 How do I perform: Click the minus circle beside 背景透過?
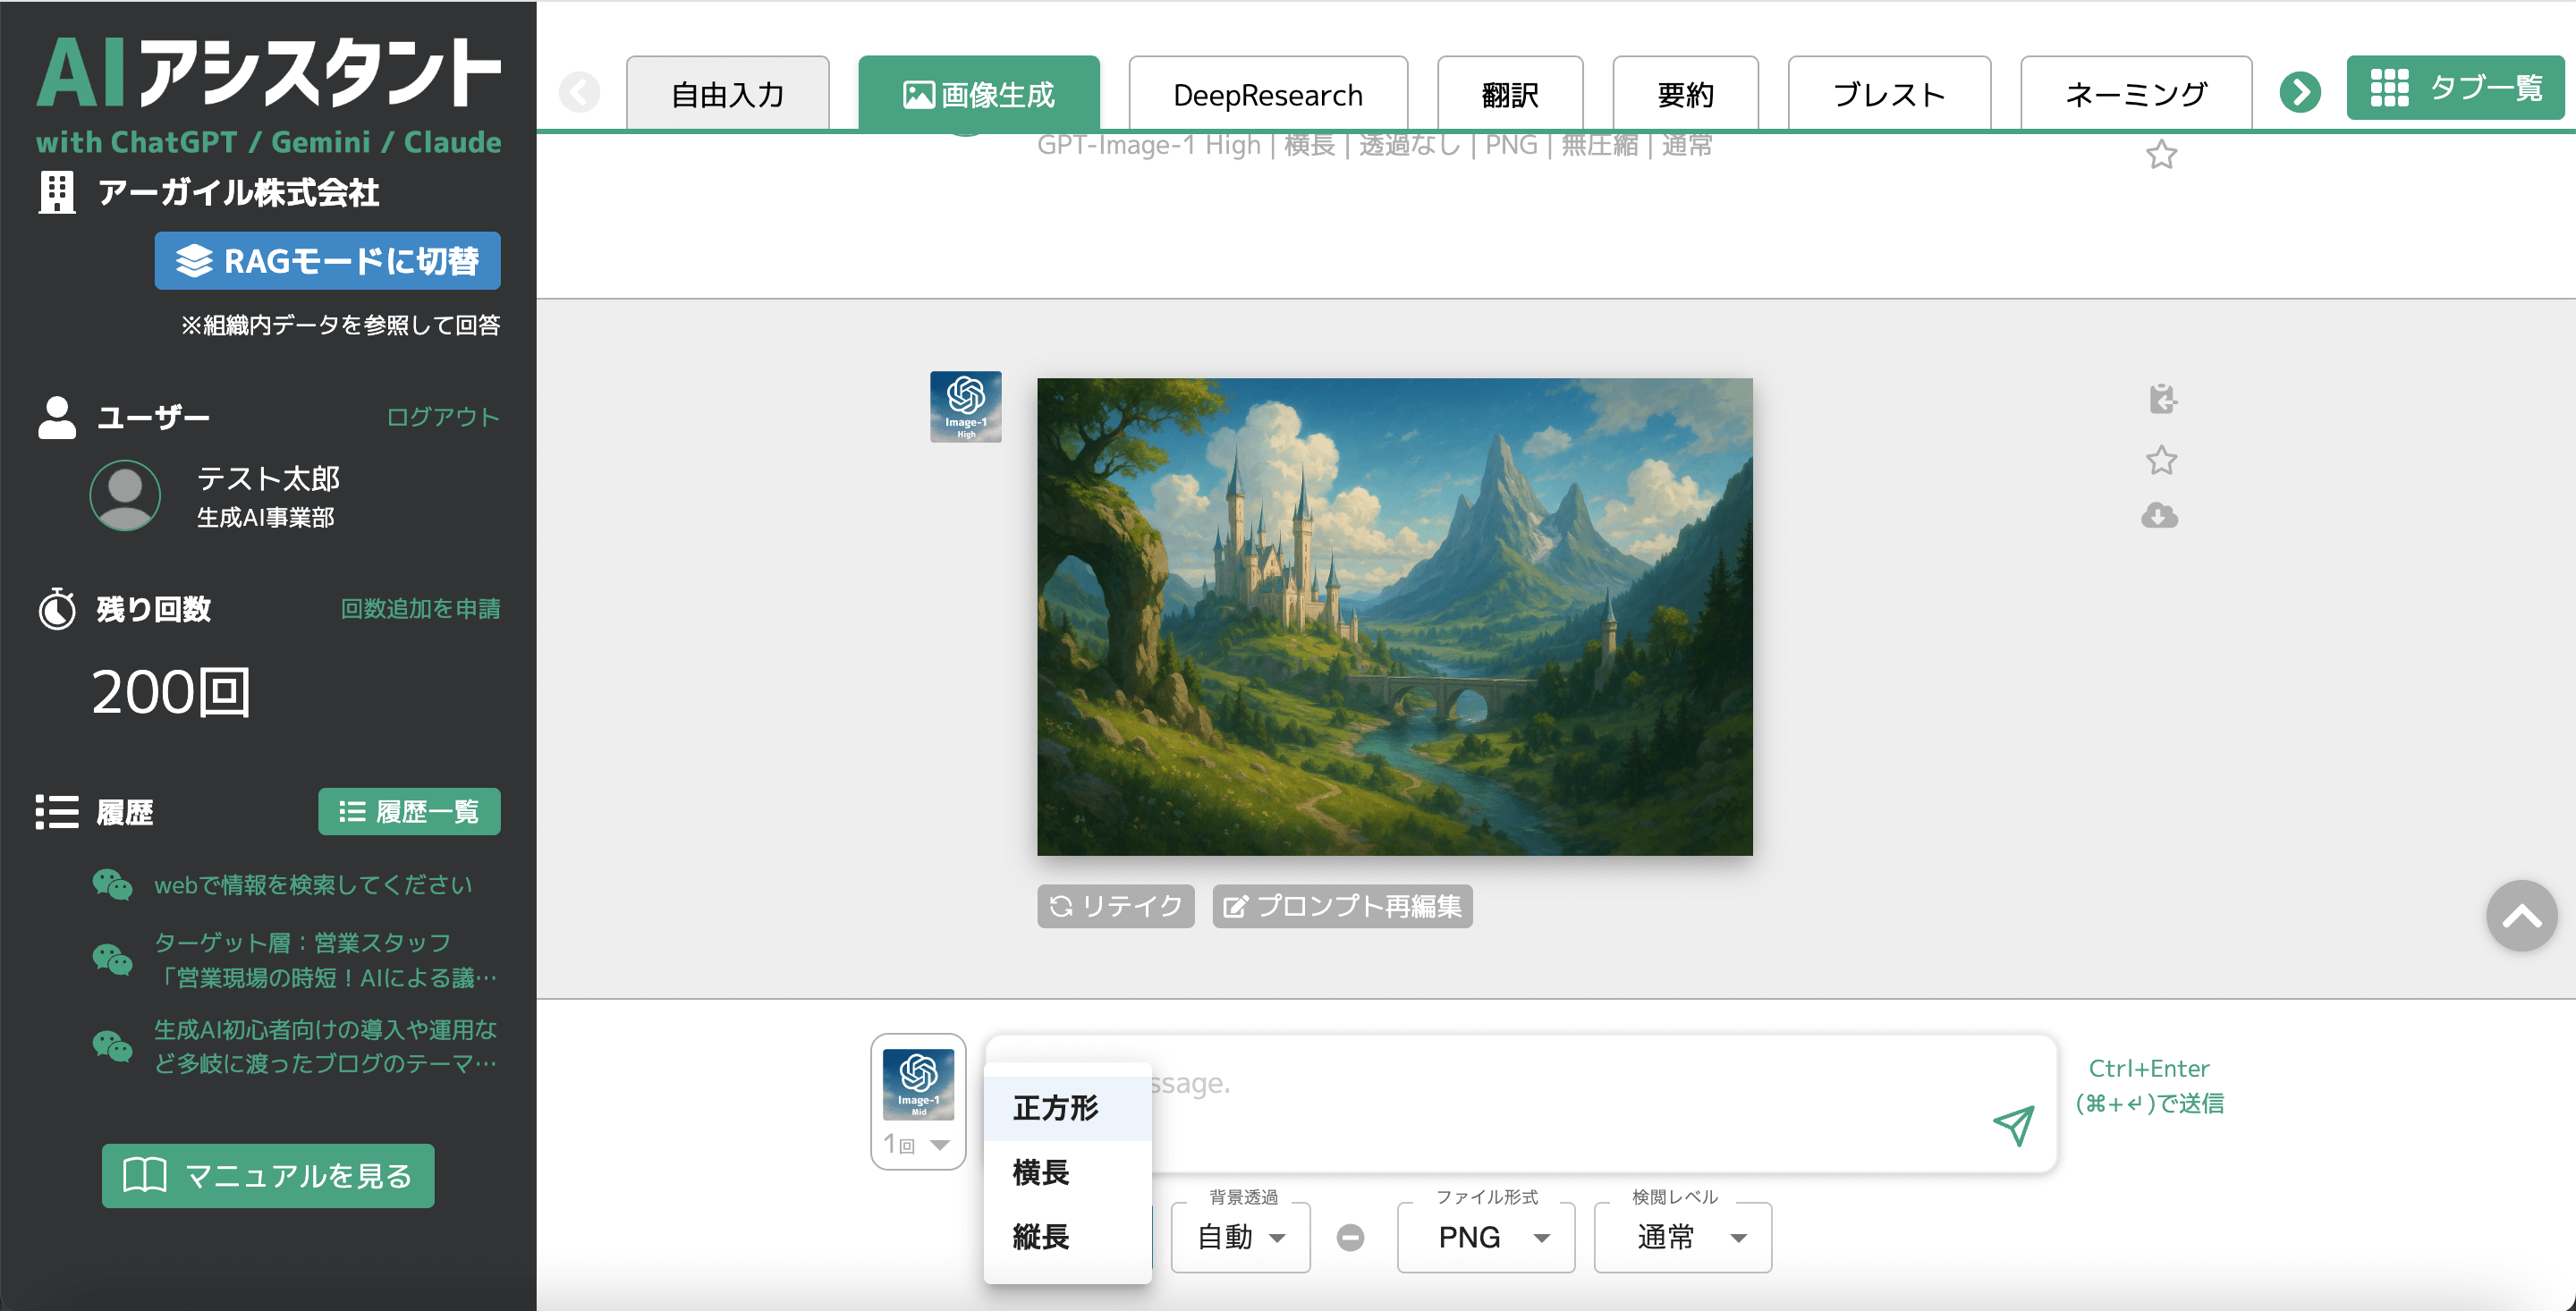1350,1238
